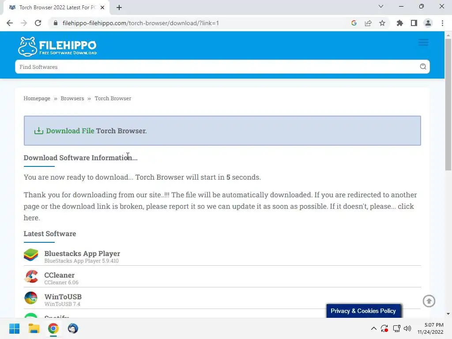452x339 pixels.
Task: Click the site lock padlock icon
Action: (56, 23)
